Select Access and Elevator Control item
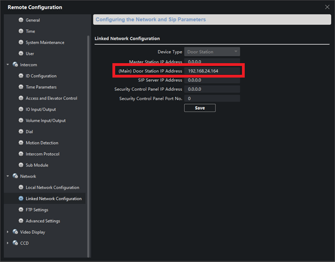The image size is (335, 262). coord(51,99)
